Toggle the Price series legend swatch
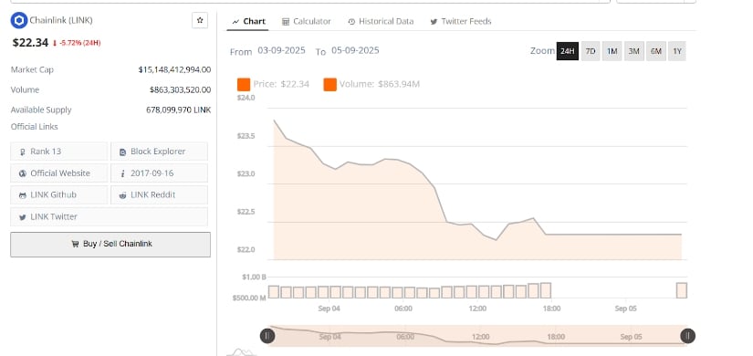Image resolution: width=753 pixels, height=356 pixels. point(244,85)
